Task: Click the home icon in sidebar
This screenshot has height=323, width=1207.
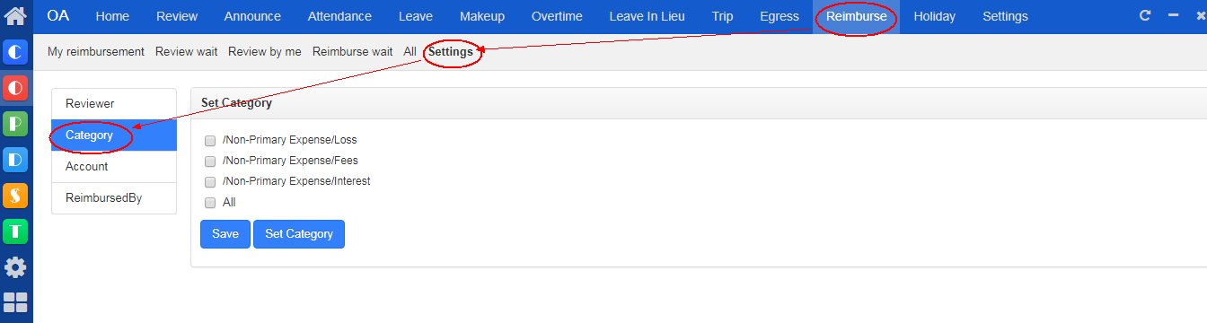Action: pyautogui.click(x=16, y=15)
